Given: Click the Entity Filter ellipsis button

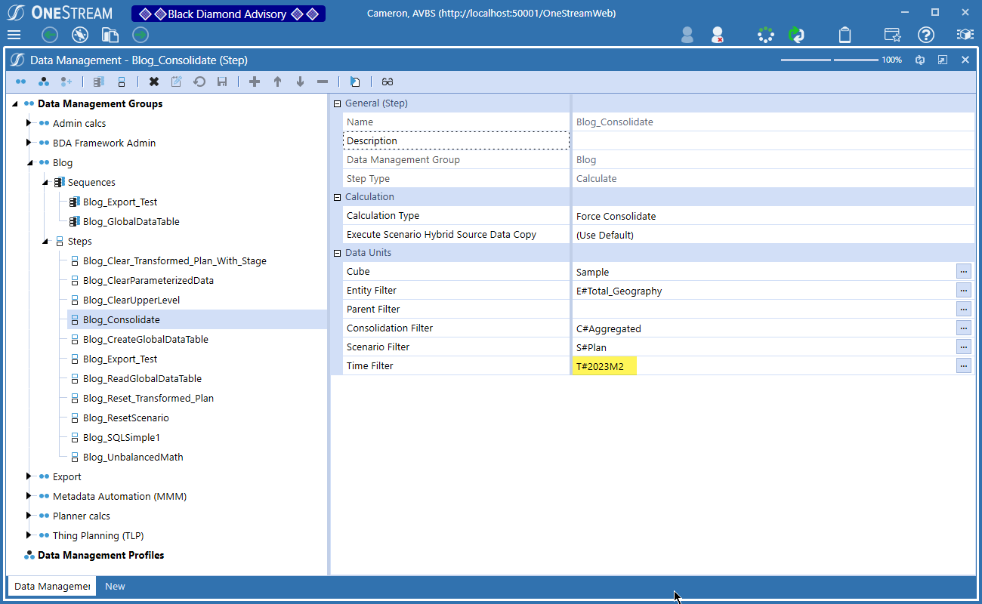Looking at the screenshot, I should (963, 290).
